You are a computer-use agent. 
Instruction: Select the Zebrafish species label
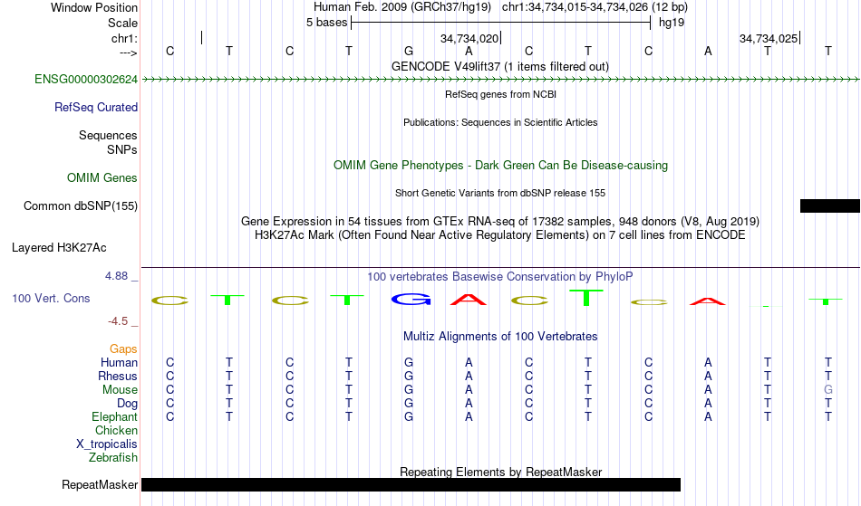click(113, 457)
